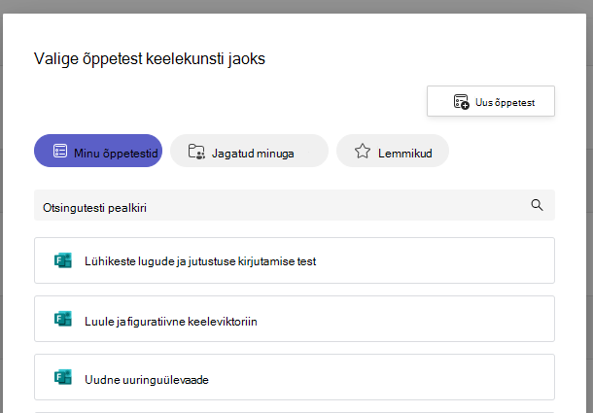Click Forms icon beside Uudne uuringuülevaade
This screenshot has width=593, height=413.
pyautogui.click(x=63, y=377)
